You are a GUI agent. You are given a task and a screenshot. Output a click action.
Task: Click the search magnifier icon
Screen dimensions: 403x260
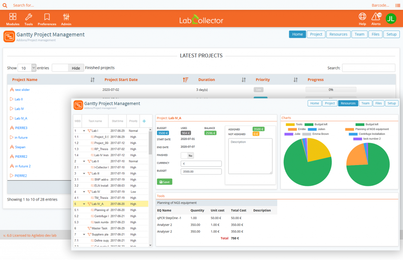point(5,5)
